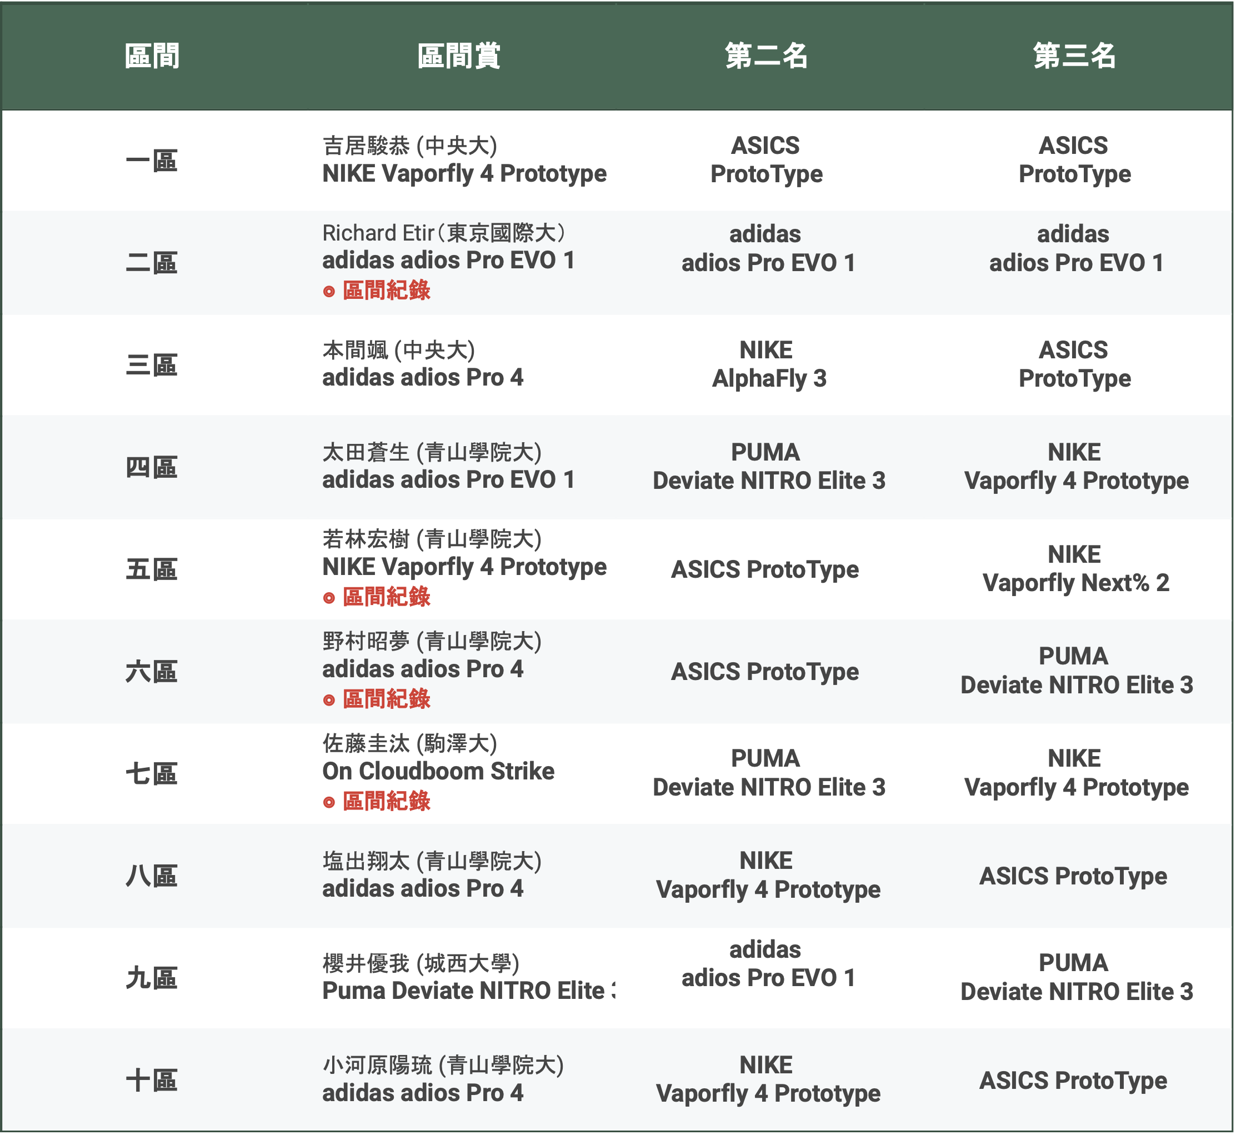Click the red record icon in 二區 row
1236x1135 pixels.
pyautogui.click(x=329, y=292)
